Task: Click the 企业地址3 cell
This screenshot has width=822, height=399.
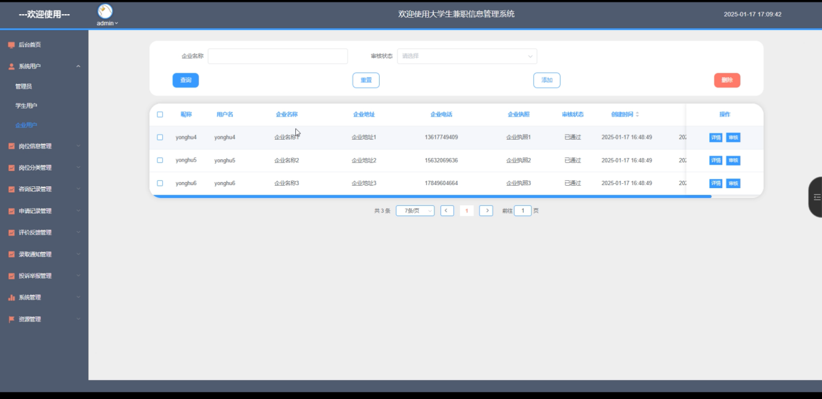Action: 364,183
